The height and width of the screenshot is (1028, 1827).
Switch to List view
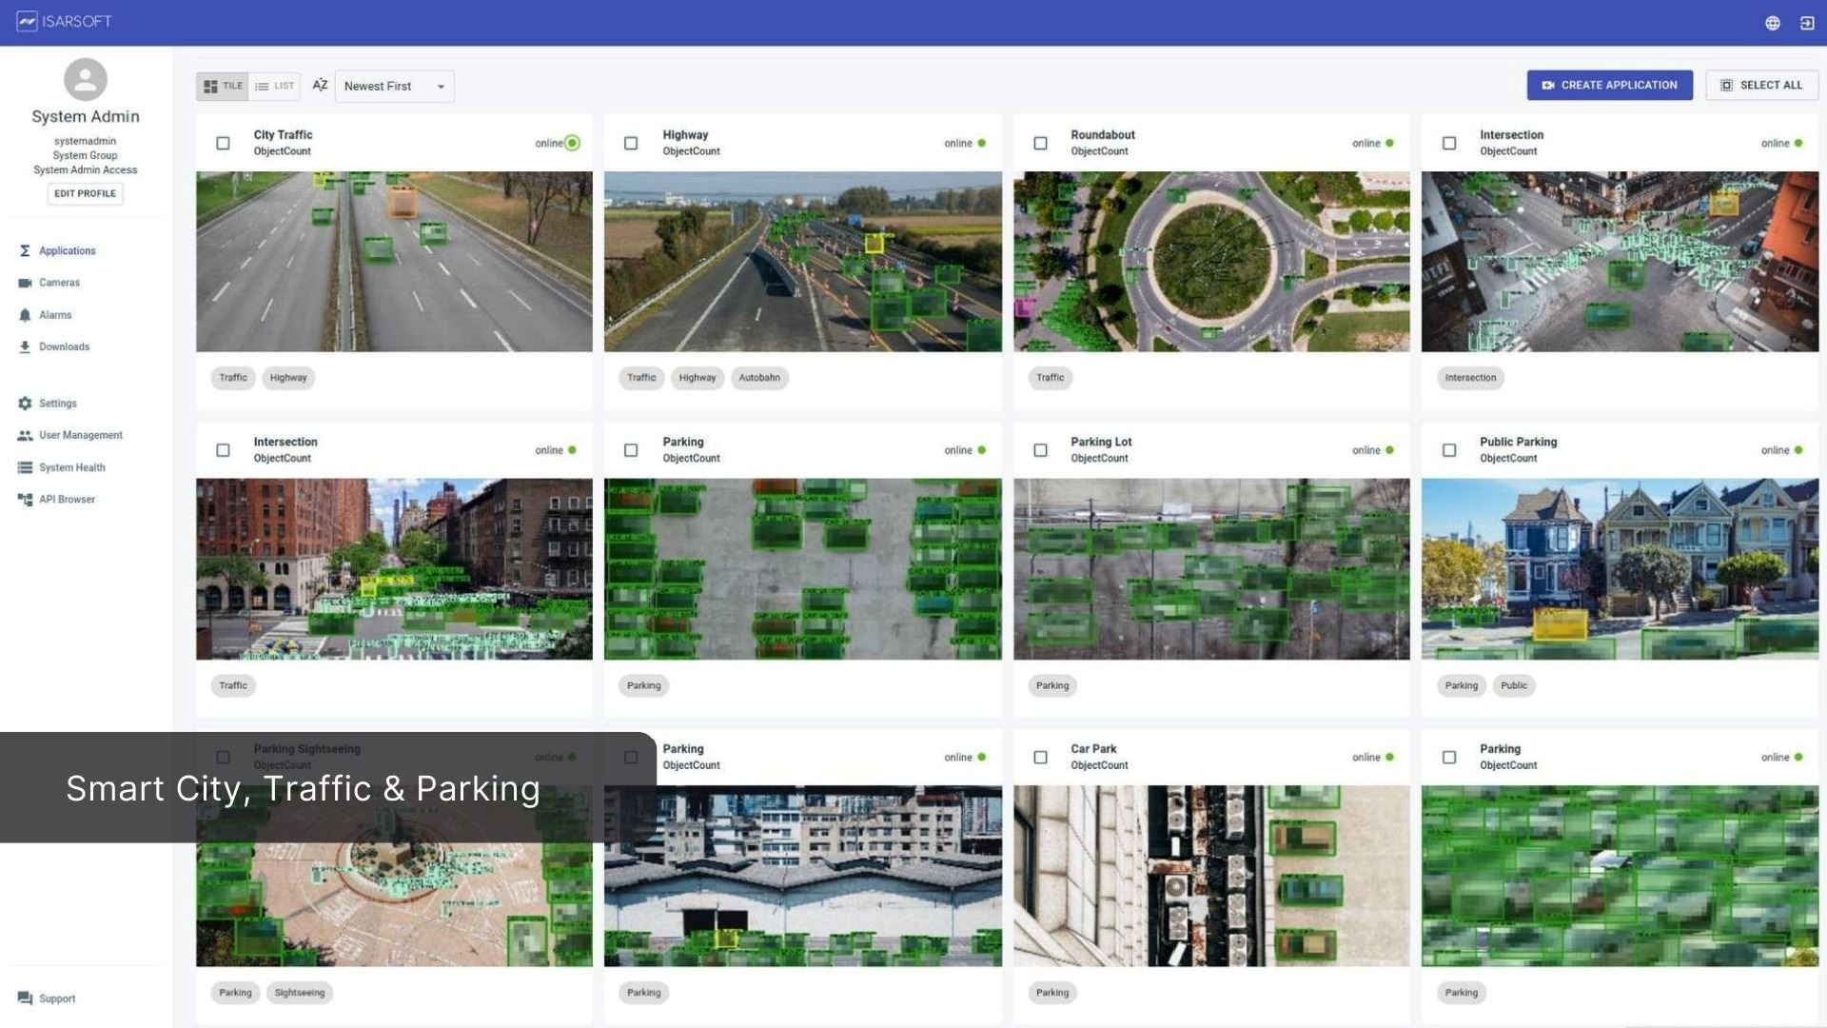click(274, 86)
